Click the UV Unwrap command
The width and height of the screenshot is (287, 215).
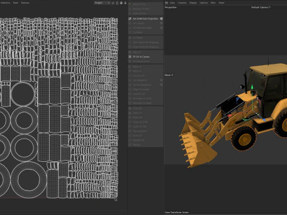click(145, 23)
